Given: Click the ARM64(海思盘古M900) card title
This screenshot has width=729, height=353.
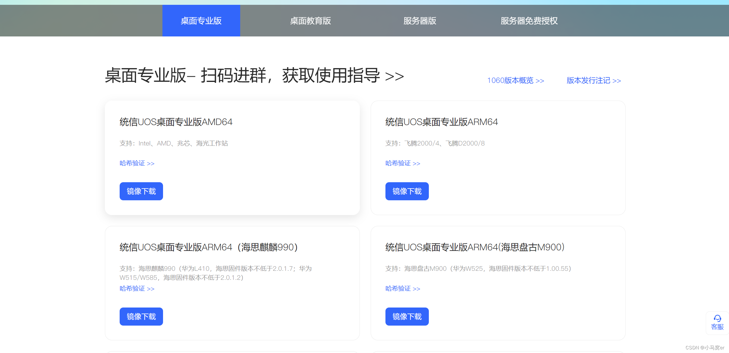Looking at the screenshot, I should pyautogui.click(x=475, y=247).
